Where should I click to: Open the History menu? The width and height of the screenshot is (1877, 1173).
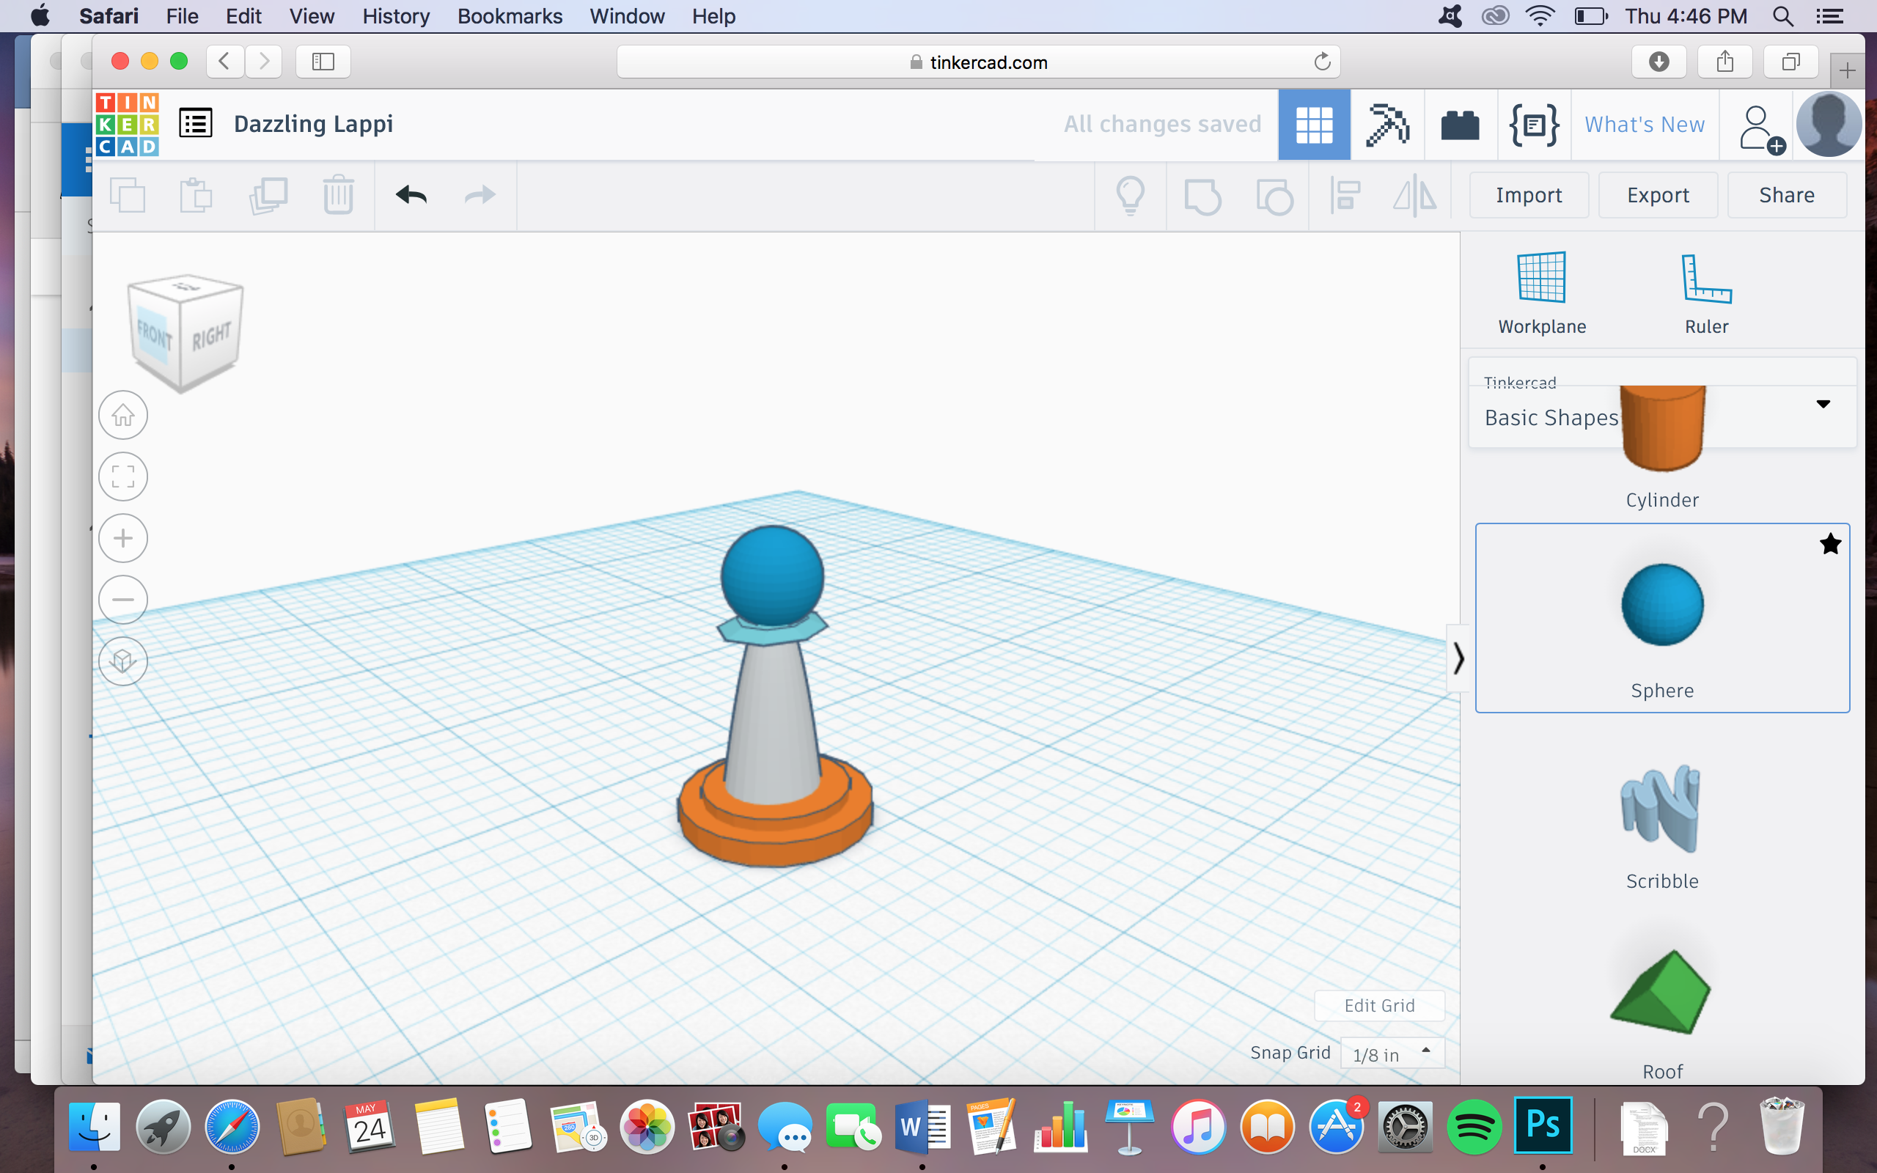pos(396,15)
